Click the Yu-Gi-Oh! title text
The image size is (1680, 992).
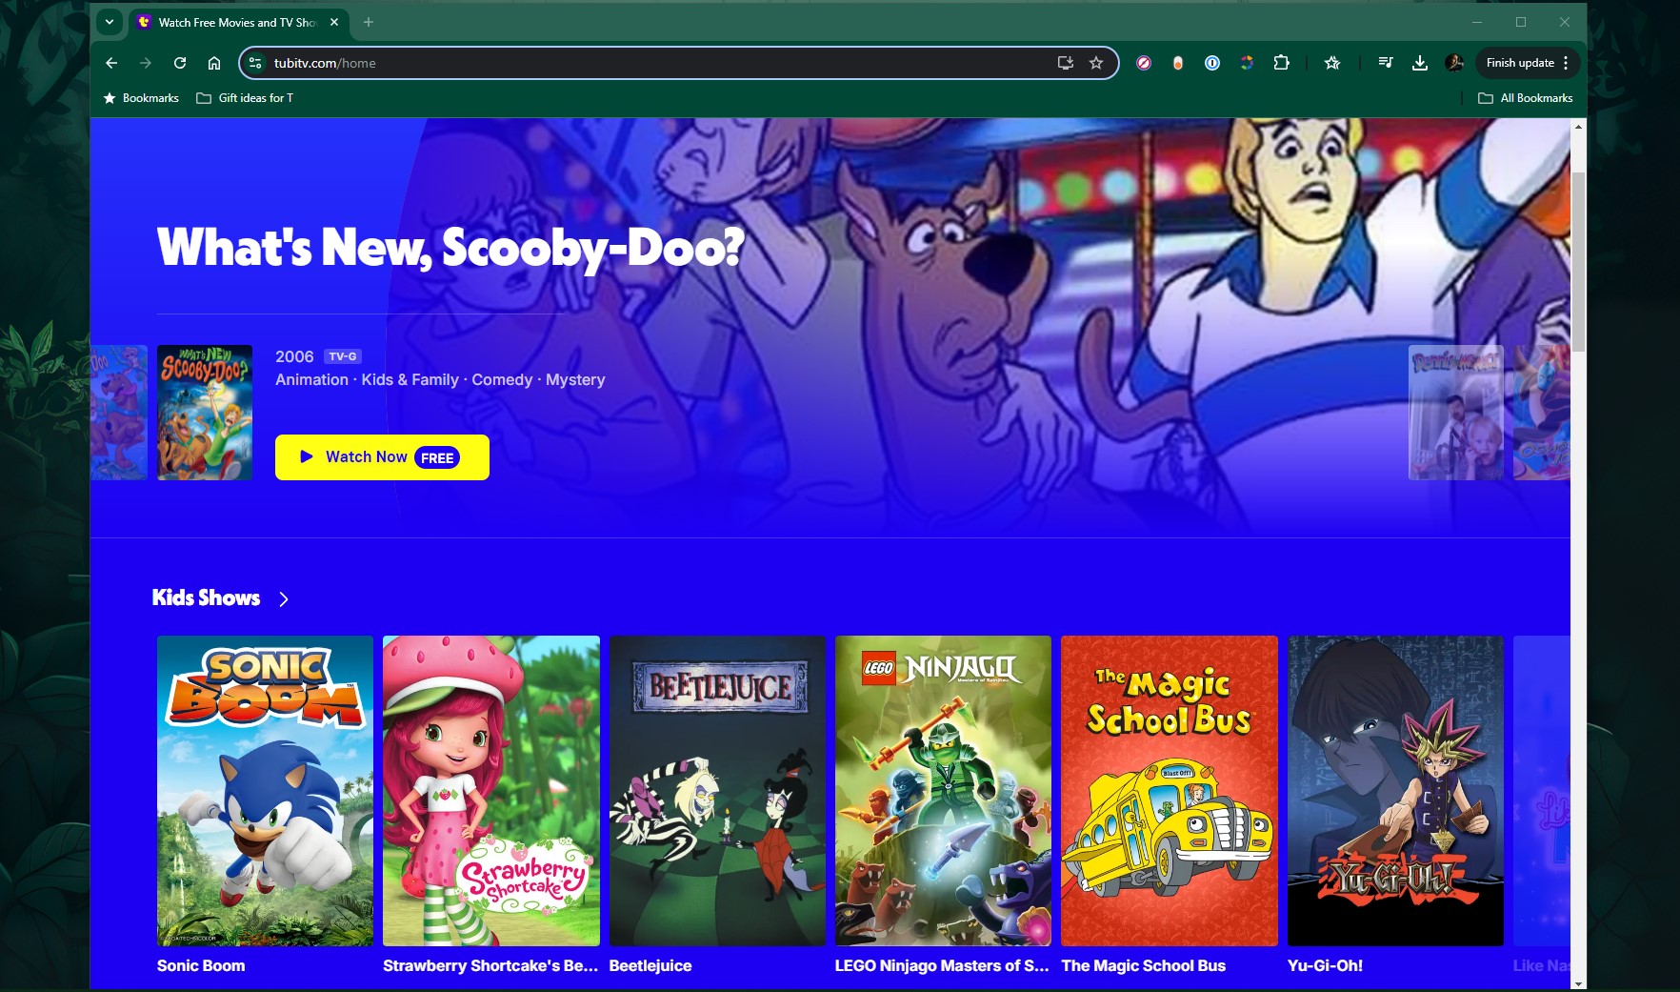[x=1325, y=965]
